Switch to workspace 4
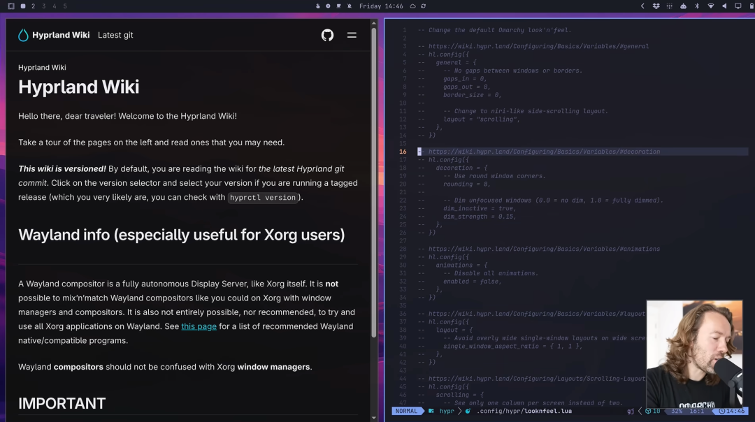Viewport: 755px width, 422px height. click(55, 6)
